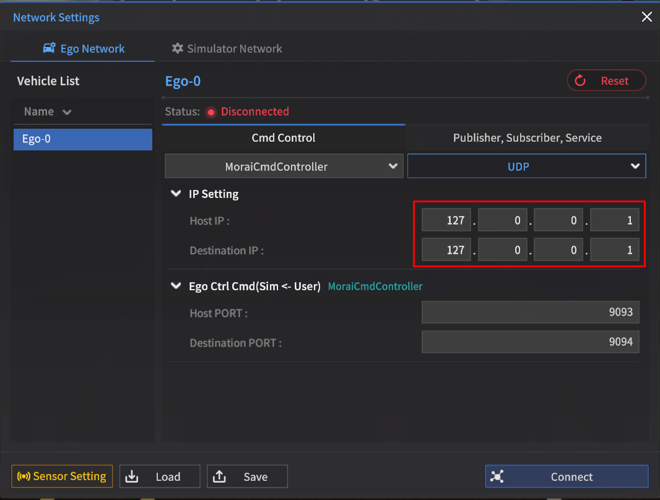
Task: Collapse the Ego Ctrl Cmd section
Action: point(176,286)
